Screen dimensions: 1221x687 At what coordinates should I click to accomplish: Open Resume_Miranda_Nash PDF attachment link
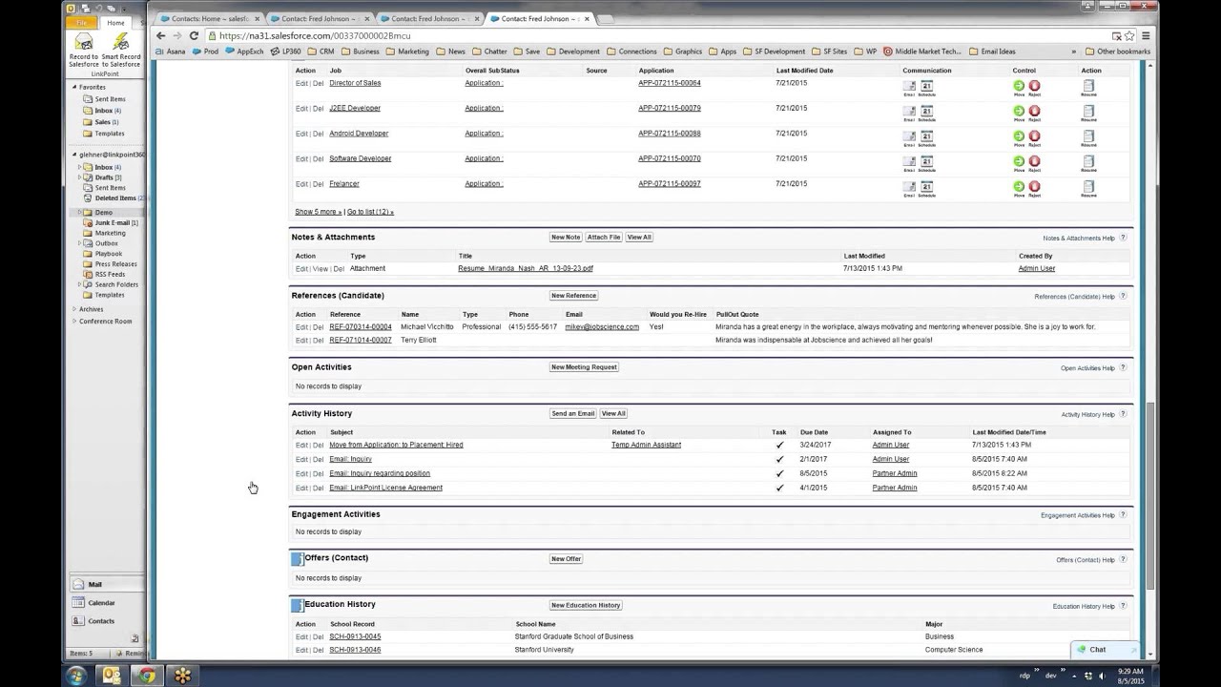[x=526, y=269]
